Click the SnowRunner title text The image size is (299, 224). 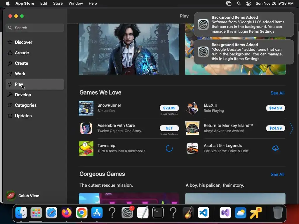[x=109, y=105]
